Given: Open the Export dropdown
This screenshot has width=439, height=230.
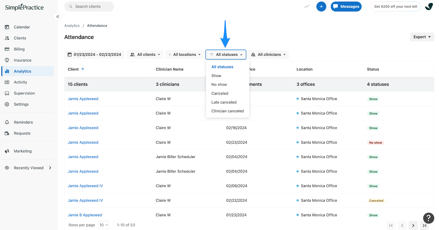Looking at the screenshot, I should [x=422, y=37].
